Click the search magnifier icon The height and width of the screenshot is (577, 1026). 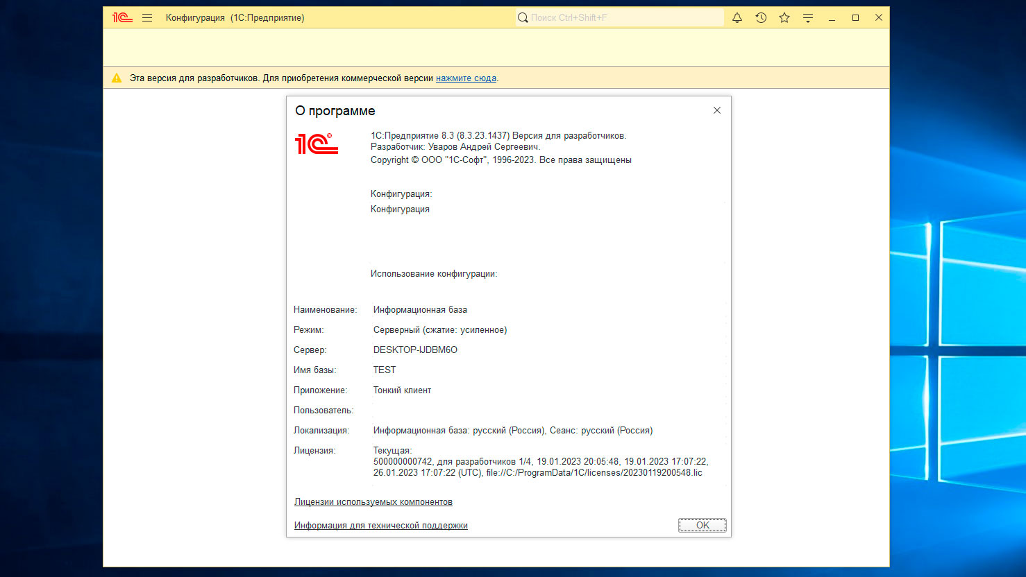523,17
